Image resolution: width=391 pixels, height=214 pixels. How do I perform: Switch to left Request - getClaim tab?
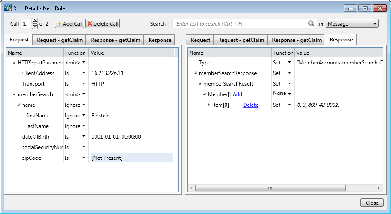pyautogui.click(x=59, y=40)
